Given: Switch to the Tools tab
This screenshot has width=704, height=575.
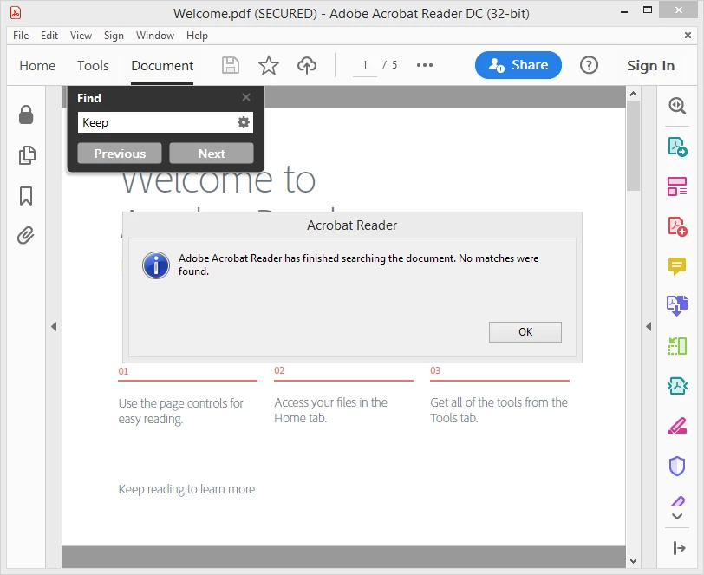Looking at the screenshot, I should pyautogui.click(x=93, y=66).
